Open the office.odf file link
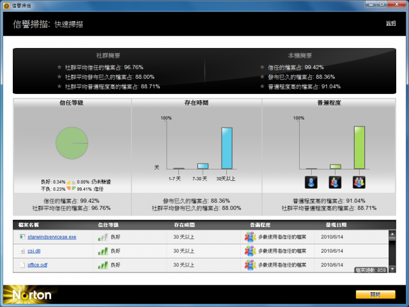Image resolution: width=409 pixels, height=307 pixels. point(38,265)
